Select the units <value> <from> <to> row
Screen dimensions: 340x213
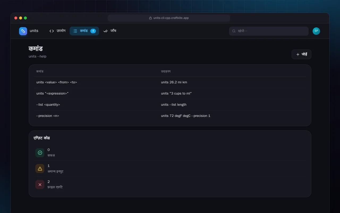170,82
